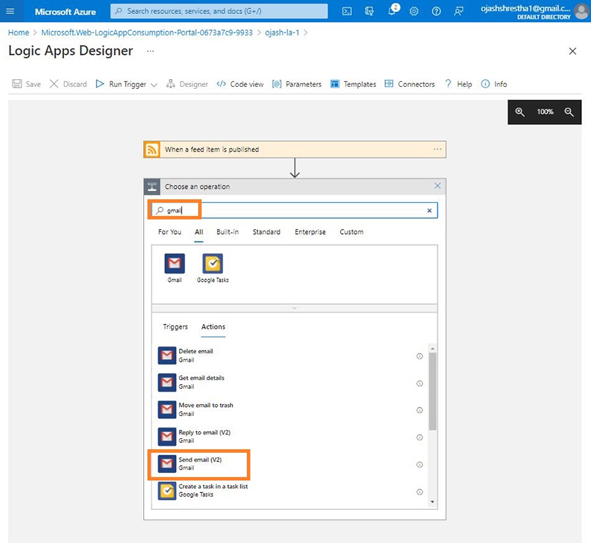Switch to Code view

[240, 83]
